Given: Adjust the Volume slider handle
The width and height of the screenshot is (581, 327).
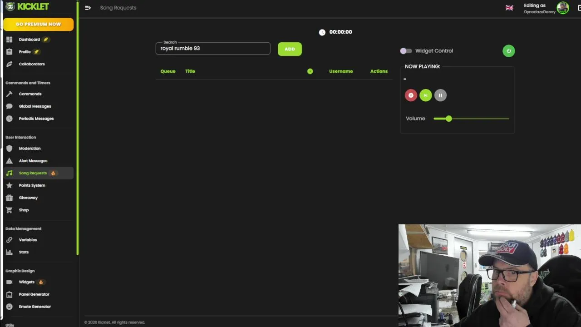Looking at the screenshot, I should [448, 119].
